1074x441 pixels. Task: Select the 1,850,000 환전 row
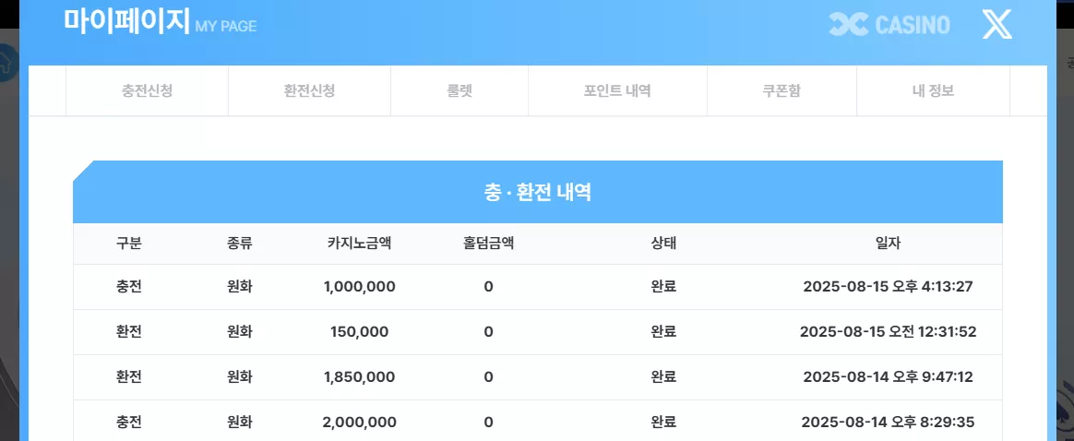click(x=538, y=377)
